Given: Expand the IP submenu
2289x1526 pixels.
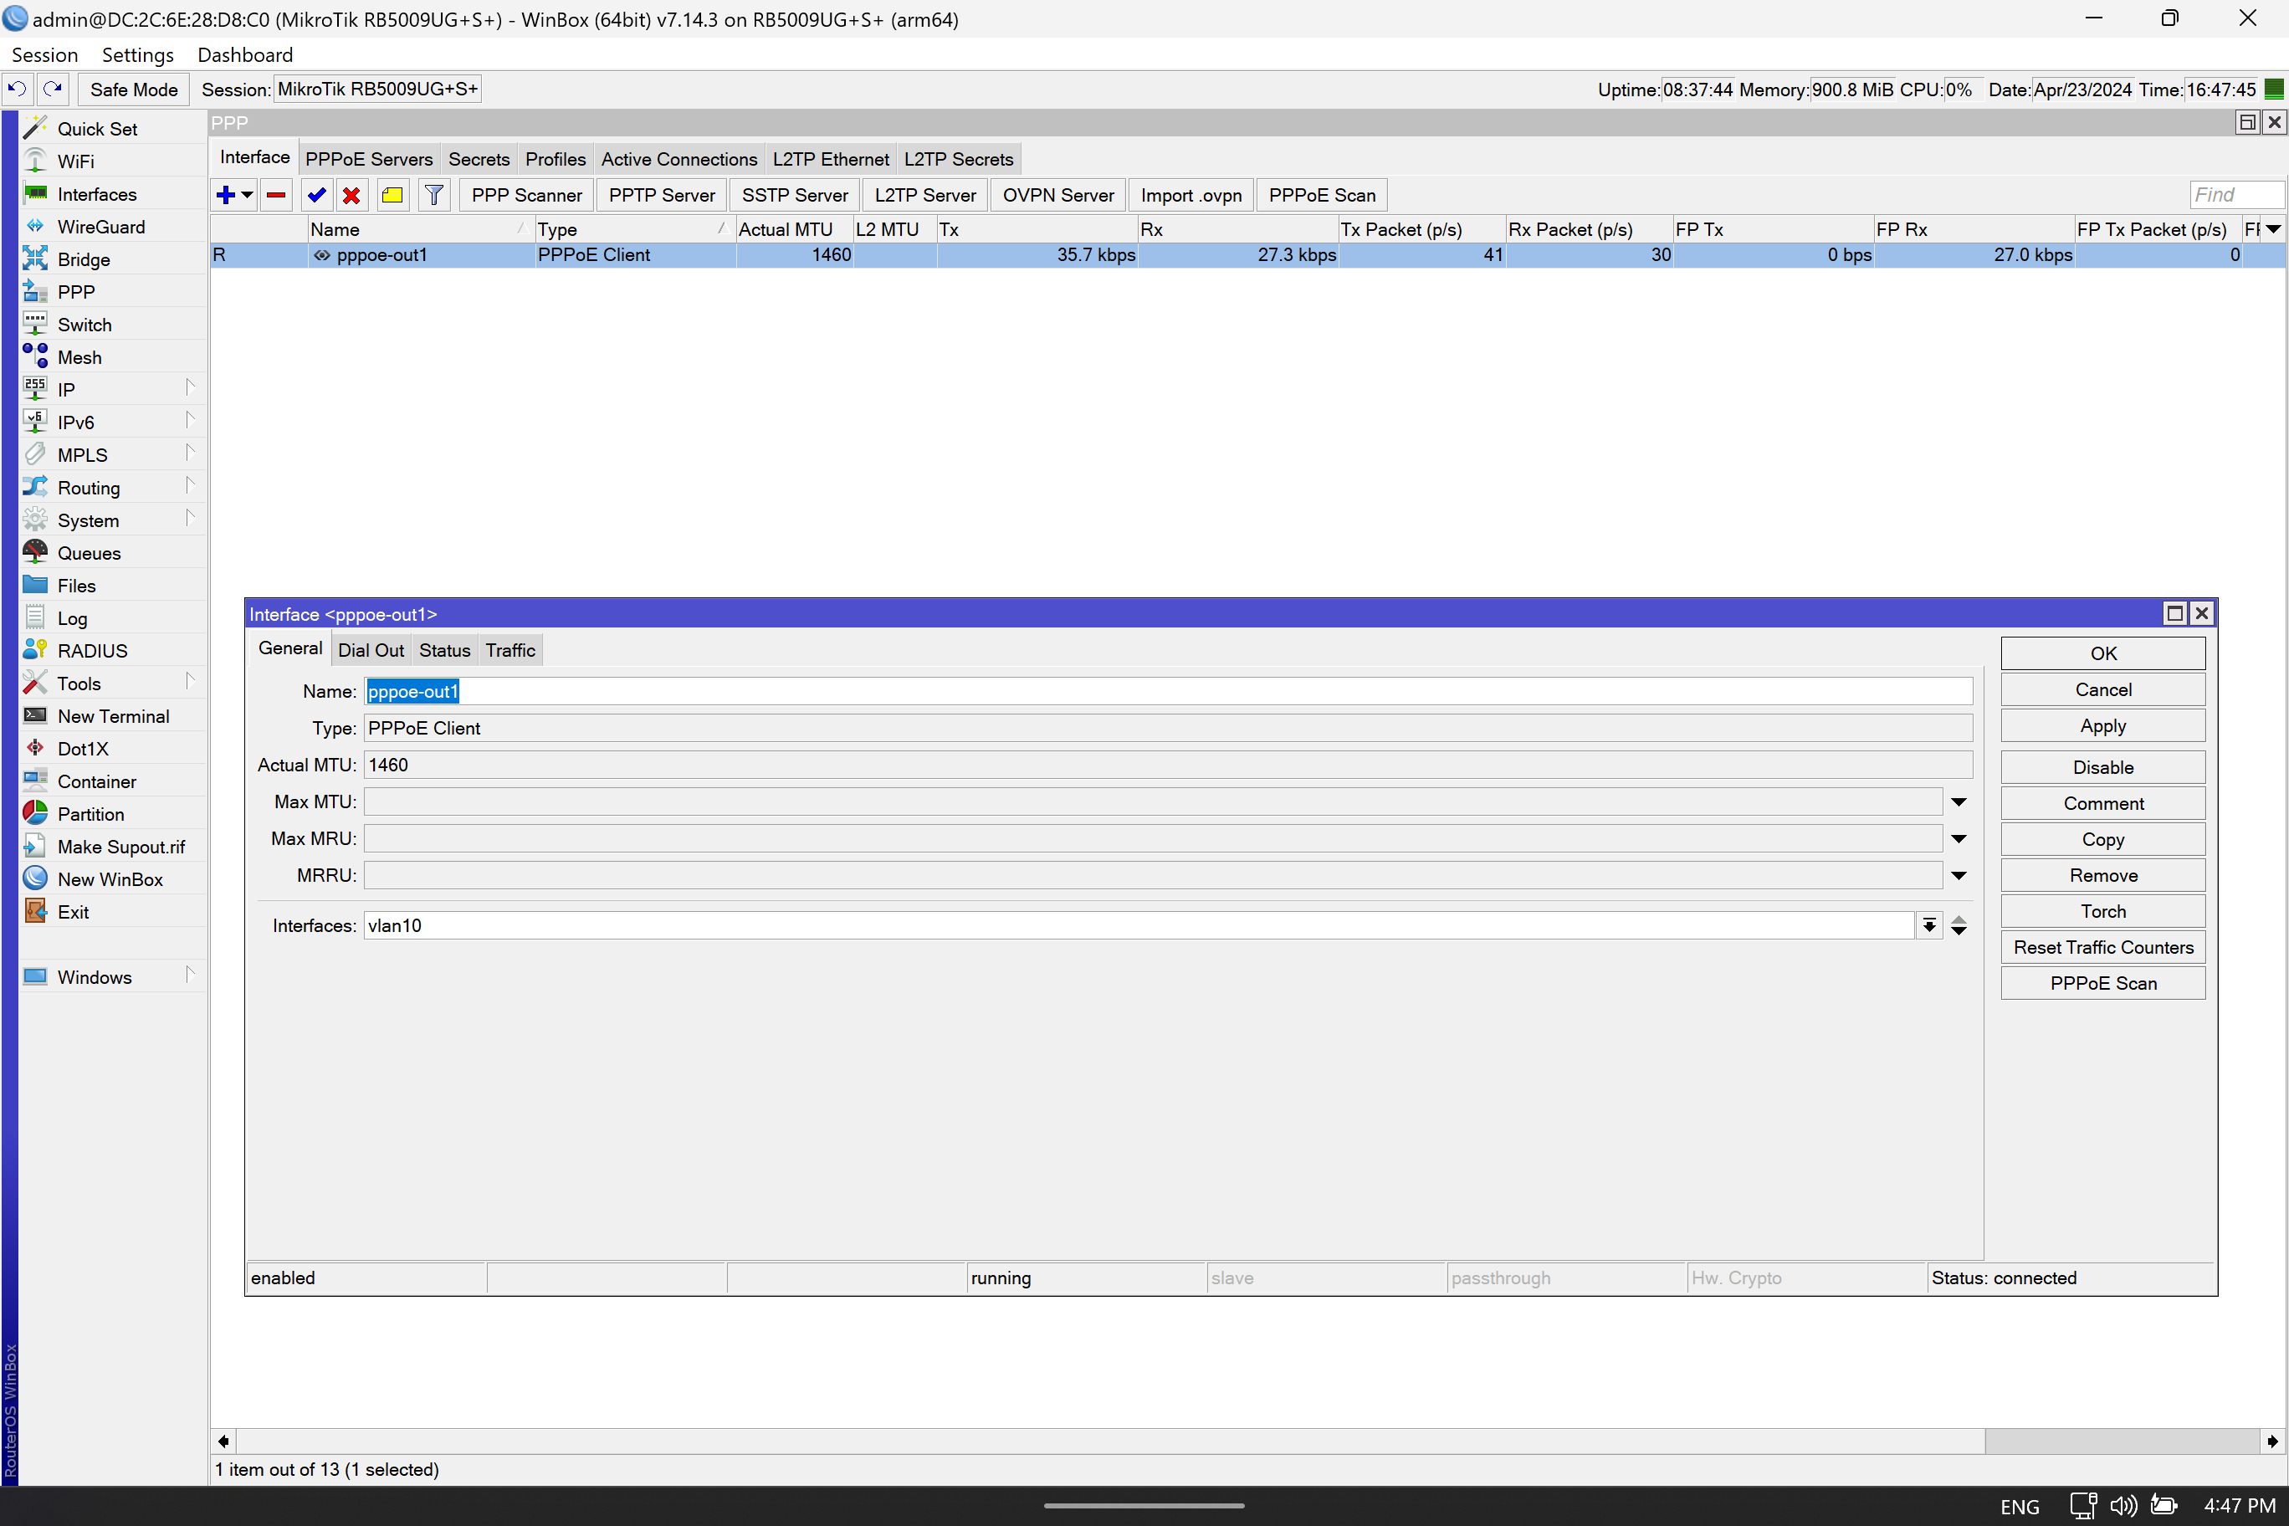Looking at the screenshot, I should pyautogui.click(x=191, y=388).
